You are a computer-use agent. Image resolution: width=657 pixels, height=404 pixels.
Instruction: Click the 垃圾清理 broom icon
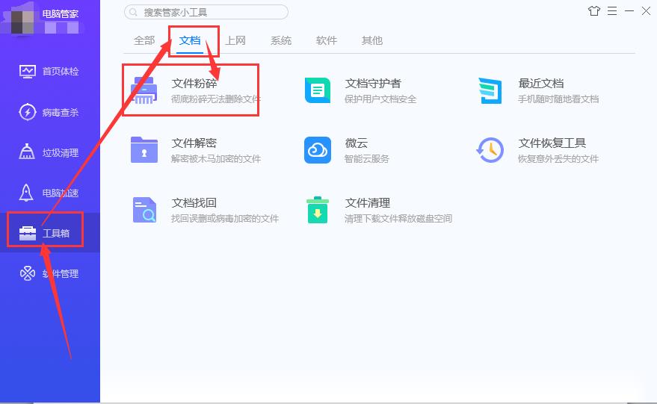tap(27, 152)
